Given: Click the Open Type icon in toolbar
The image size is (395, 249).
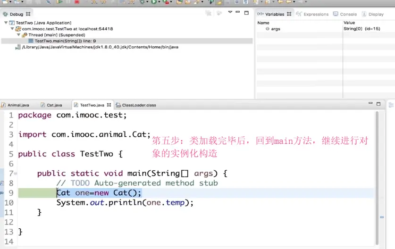Looking at the screenshot, I should pos(179,2).
